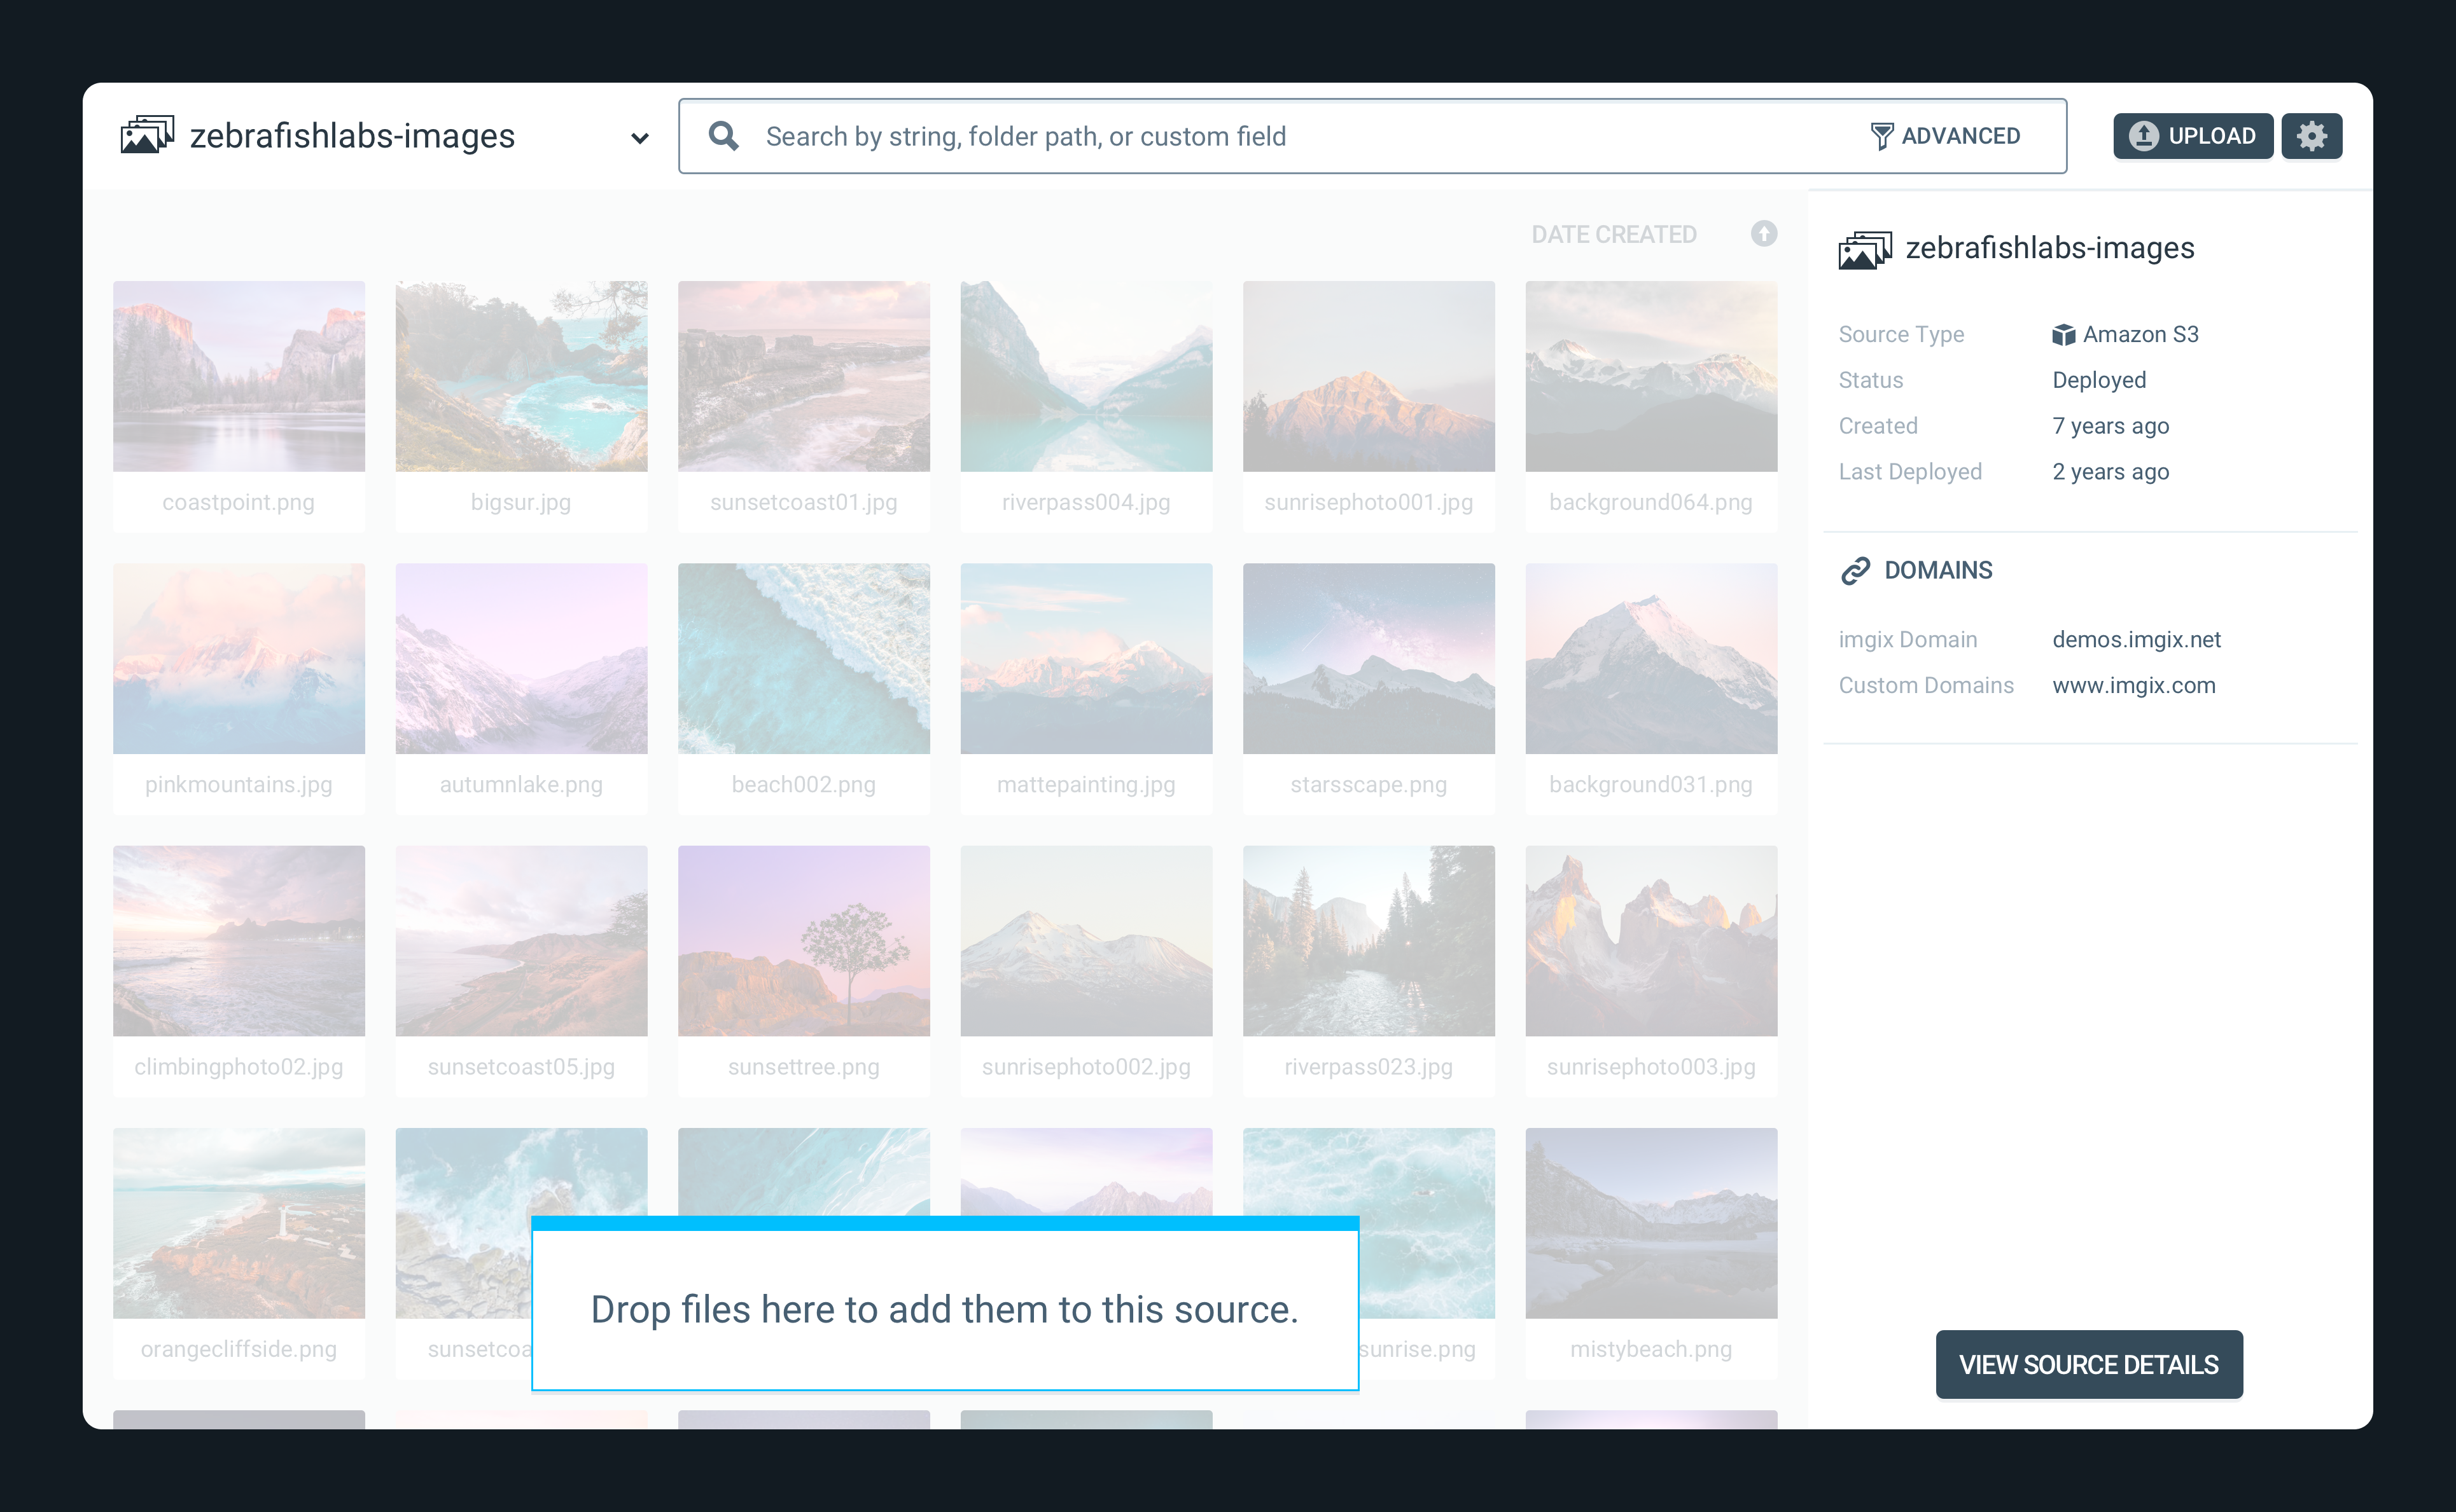The image size is (2456, 1512).
Task: Select the sunsettree.png image
Action: point(804,940)
